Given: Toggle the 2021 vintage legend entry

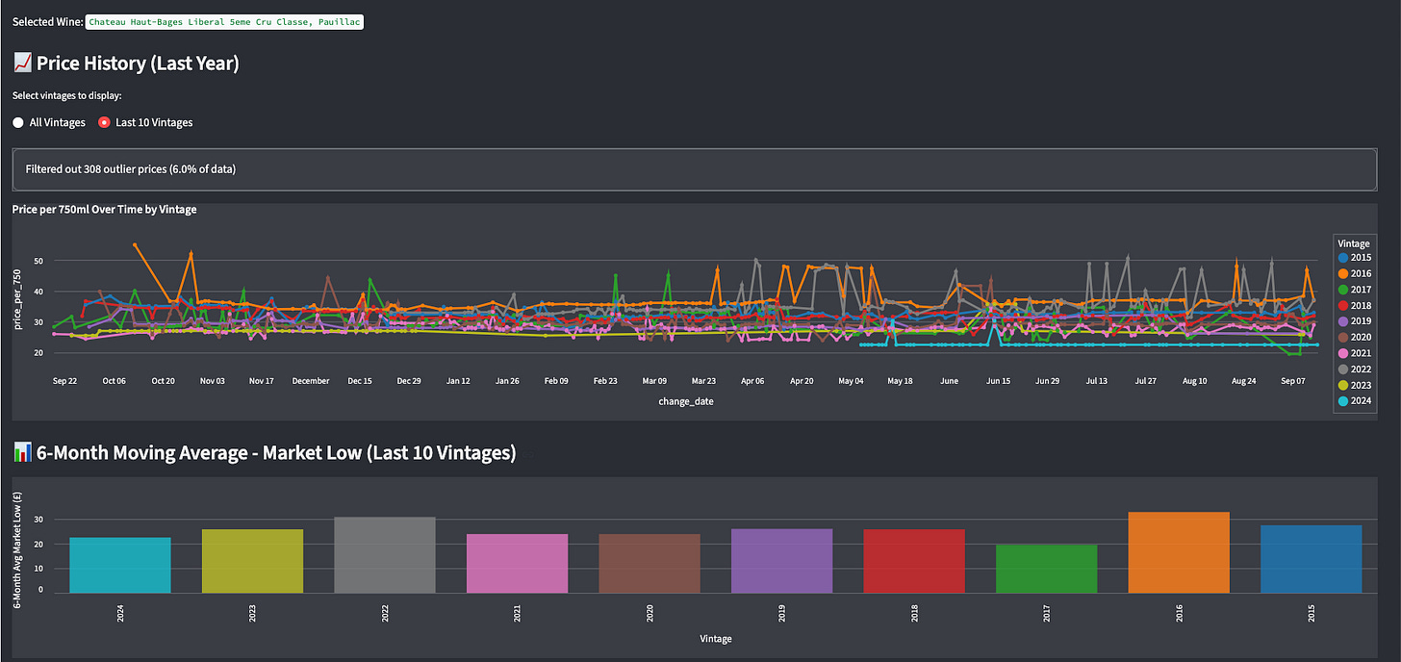Looking at the screenshot, I should click(1355, 353).
